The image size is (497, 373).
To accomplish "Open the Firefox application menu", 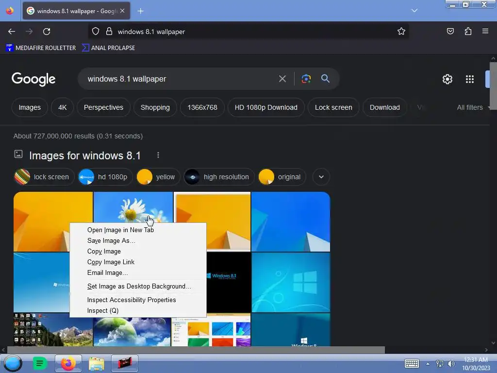I will click(x=485, y=32).
